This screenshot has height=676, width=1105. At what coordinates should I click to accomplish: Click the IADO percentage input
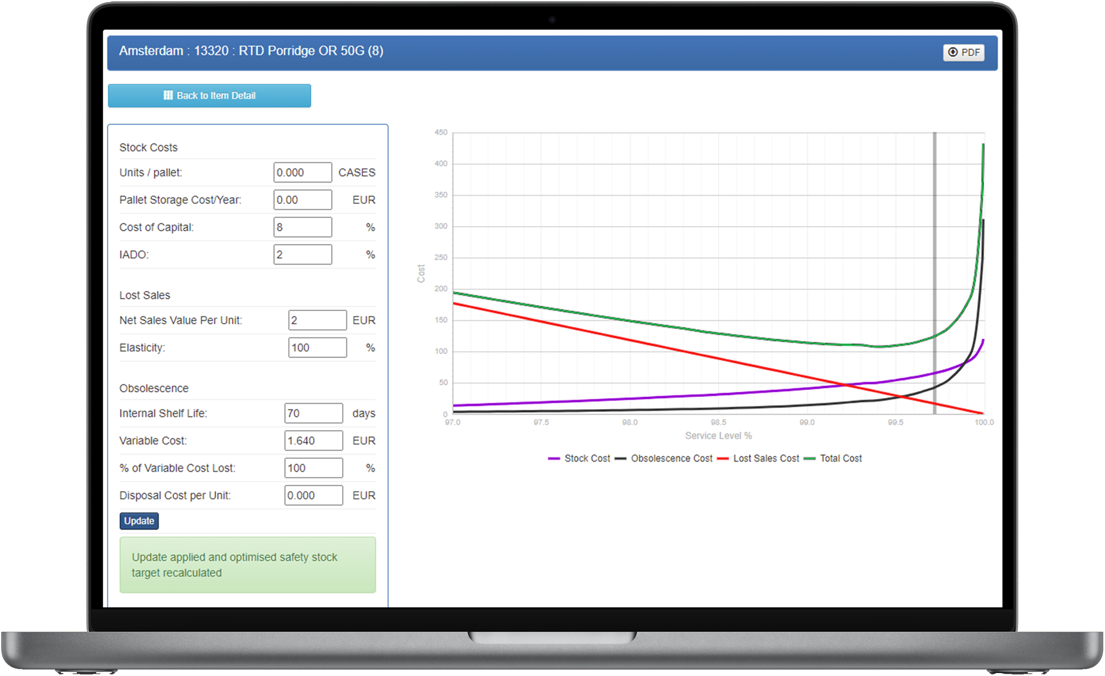[303, 254]
